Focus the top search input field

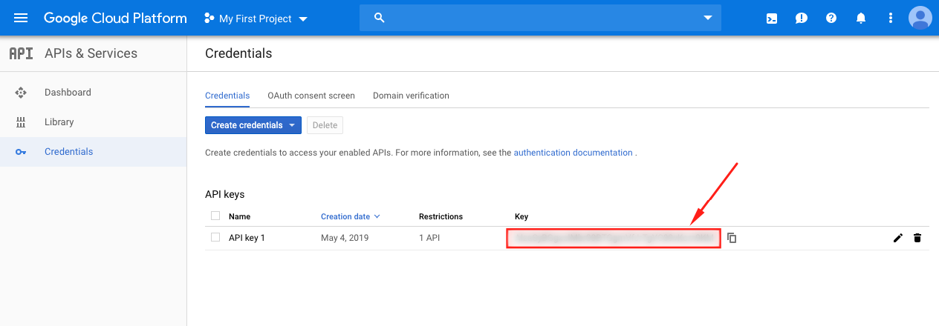tap(540, 18)
